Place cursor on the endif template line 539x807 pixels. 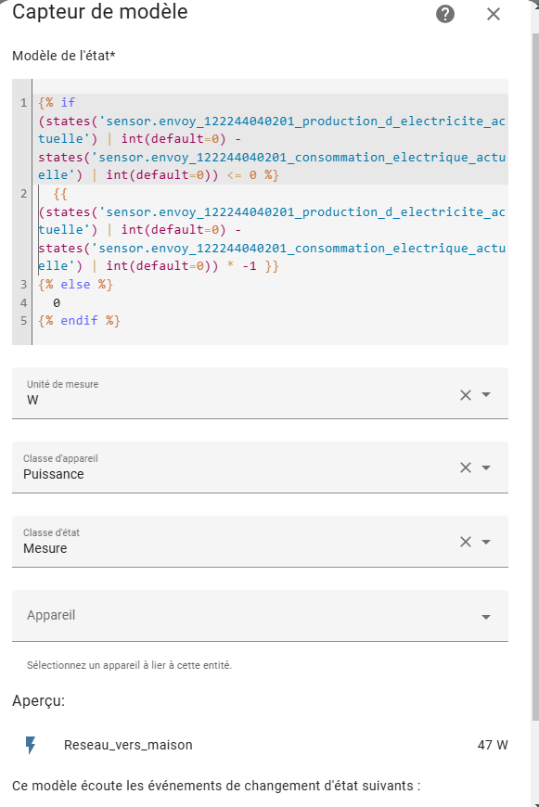point(79,321)
